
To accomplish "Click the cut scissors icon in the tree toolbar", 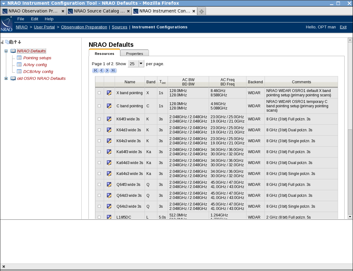I will tap(2, 42).
